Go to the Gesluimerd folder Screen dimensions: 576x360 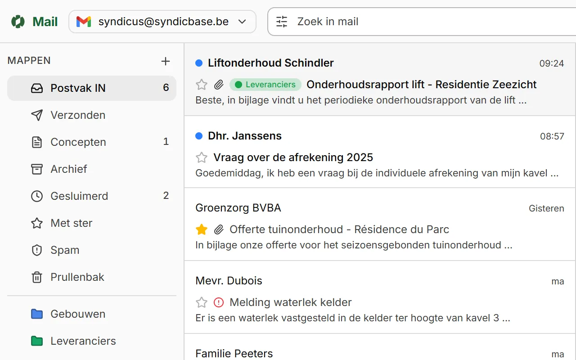point(92,196)
